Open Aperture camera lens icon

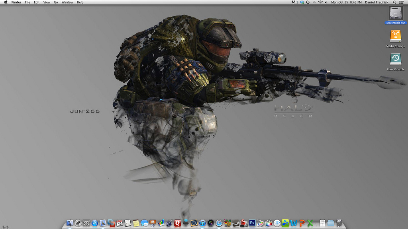coord(210,223)
